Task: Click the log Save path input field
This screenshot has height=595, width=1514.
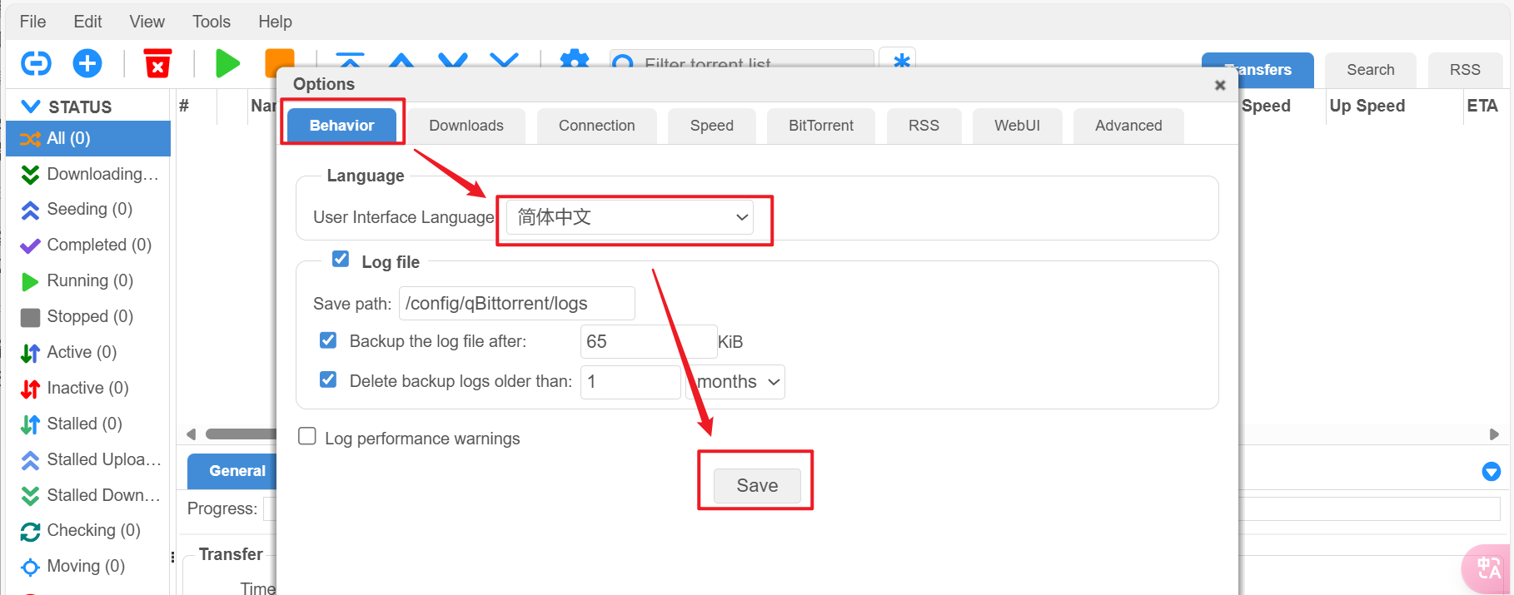Action: [517, 304]
